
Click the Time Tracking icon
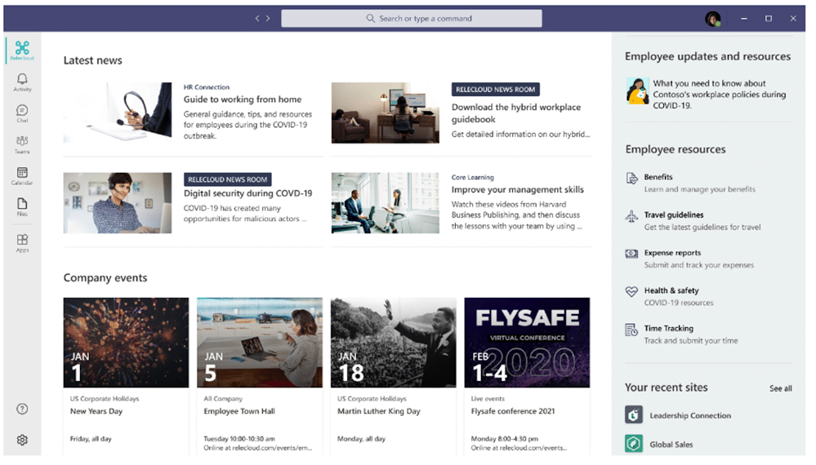point(631,330)
